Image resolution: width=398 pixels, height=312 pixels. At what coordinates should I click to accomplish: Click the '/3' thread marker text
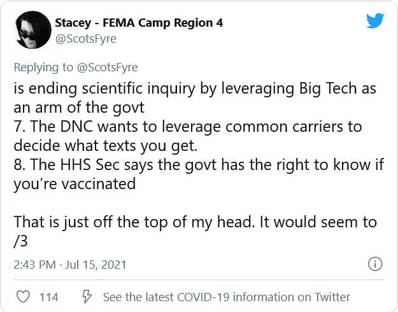coord(20,242)
